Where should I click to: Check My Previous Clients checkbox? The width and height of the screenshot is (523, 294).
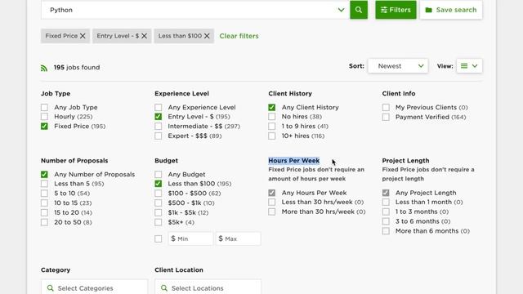pyautogui.click(x=386, y=107)
